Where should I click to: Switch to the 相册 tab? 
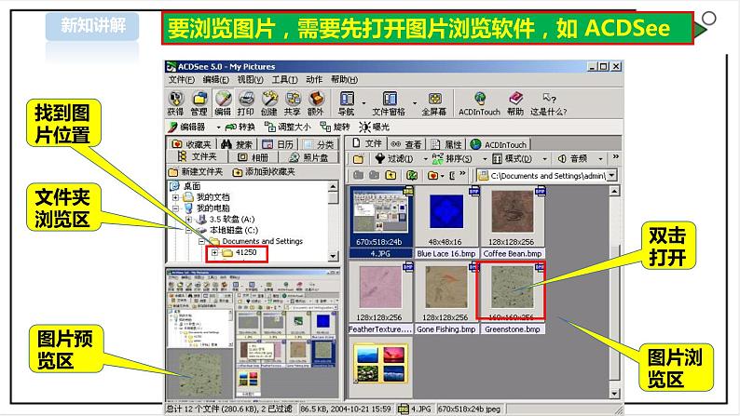pos(254,157)
